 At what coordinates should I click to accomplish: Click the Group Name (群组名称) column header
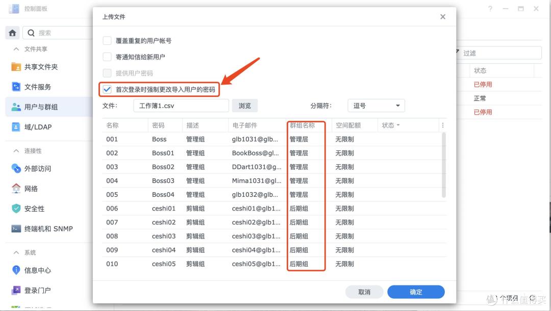302,125
